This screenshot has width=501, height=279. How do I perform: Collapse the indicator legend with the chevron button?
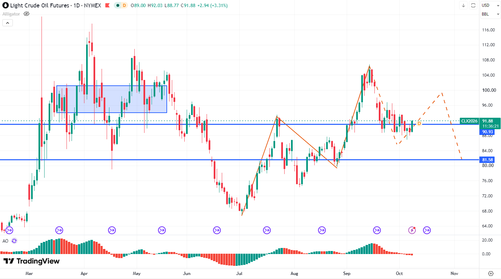point(7,23)
